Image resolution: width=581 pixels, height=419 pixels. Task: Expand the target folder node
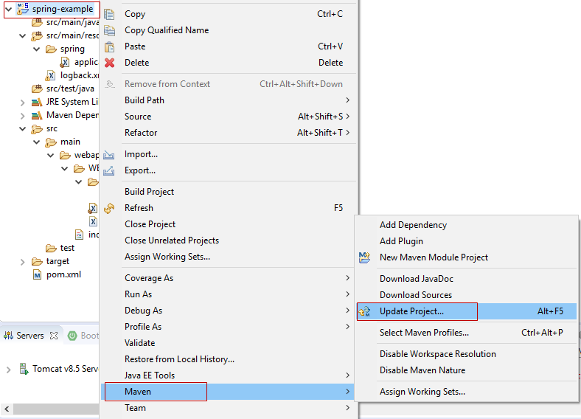click(23, 262)
